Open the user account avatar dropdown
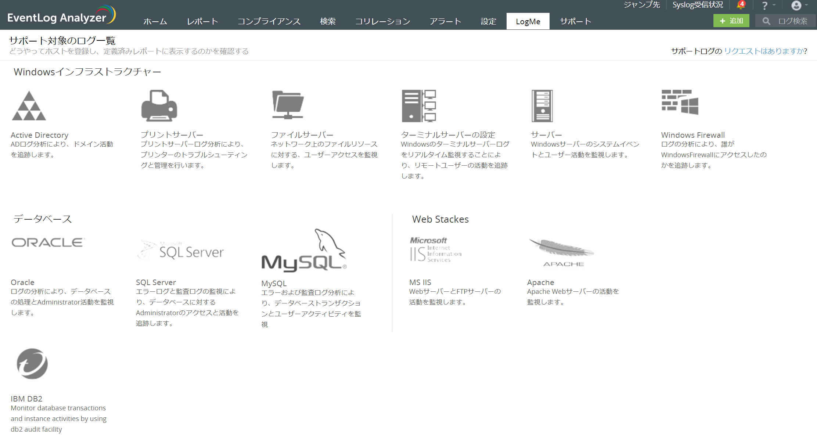 tap(799, 6)
